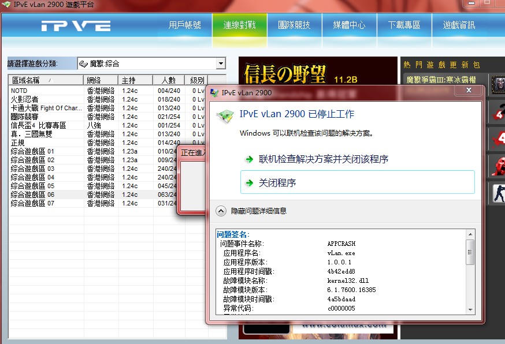The width and height of the screenshot is (505, 344).
Task: Select the 真．三國無雙 room row
Action: coord(107,134)
